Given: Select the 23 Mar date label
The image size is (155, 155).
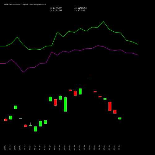Looking at the screenshot, I should (5, 148).
